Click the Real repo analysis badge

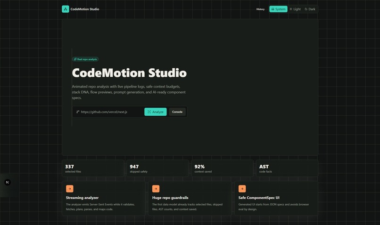85,59
